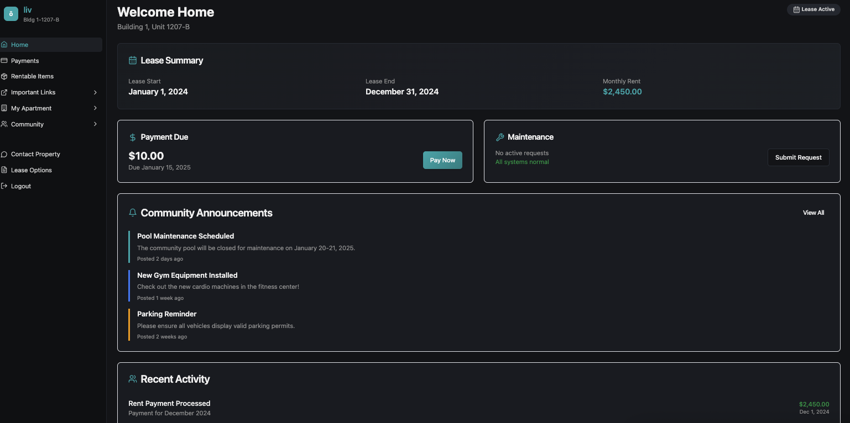Click the $10.00 payment due amount
Viewport: 850px width, 423px height.
(x=146, y=156)
